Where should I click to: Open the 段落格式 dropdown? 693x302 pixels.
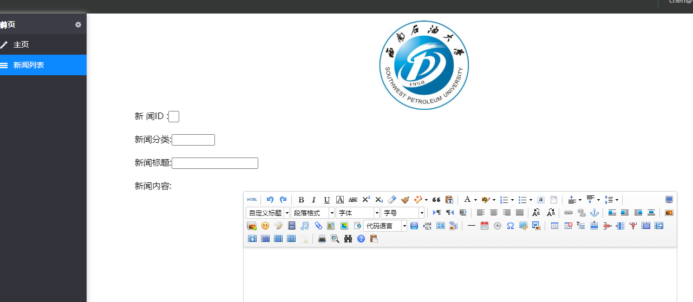pos(313,213)
